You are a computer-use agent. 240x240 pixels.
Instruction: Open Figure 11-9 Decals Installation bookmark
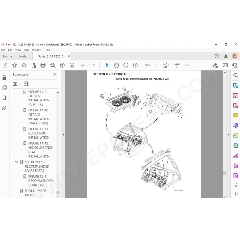pos(39,98)
